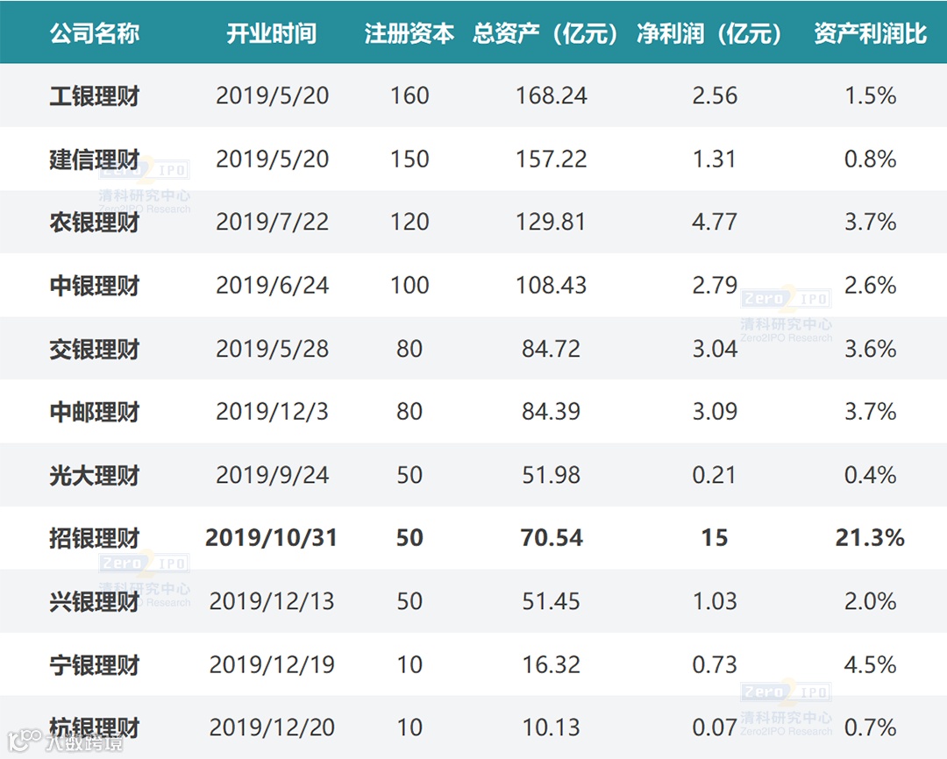
Task: Click net profit value 2.56
Action: 716,96
